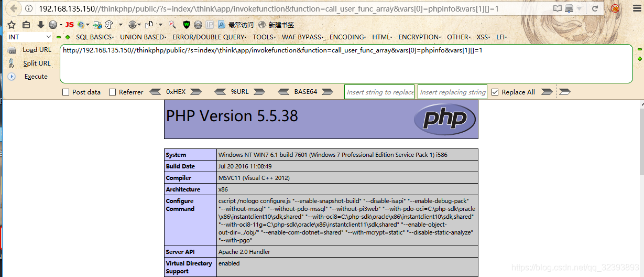Open downloads arrow icon
The image size is (644, 277).
point(40,24)
